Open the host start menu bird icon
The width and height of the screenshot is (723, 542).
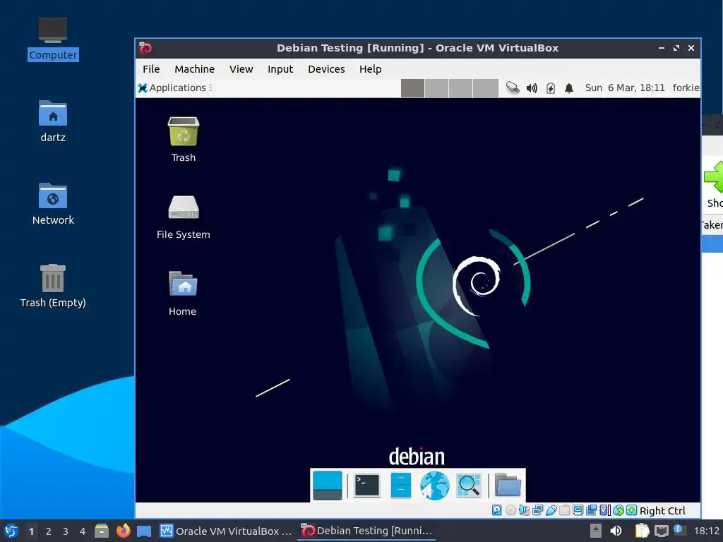pos(11,531)
